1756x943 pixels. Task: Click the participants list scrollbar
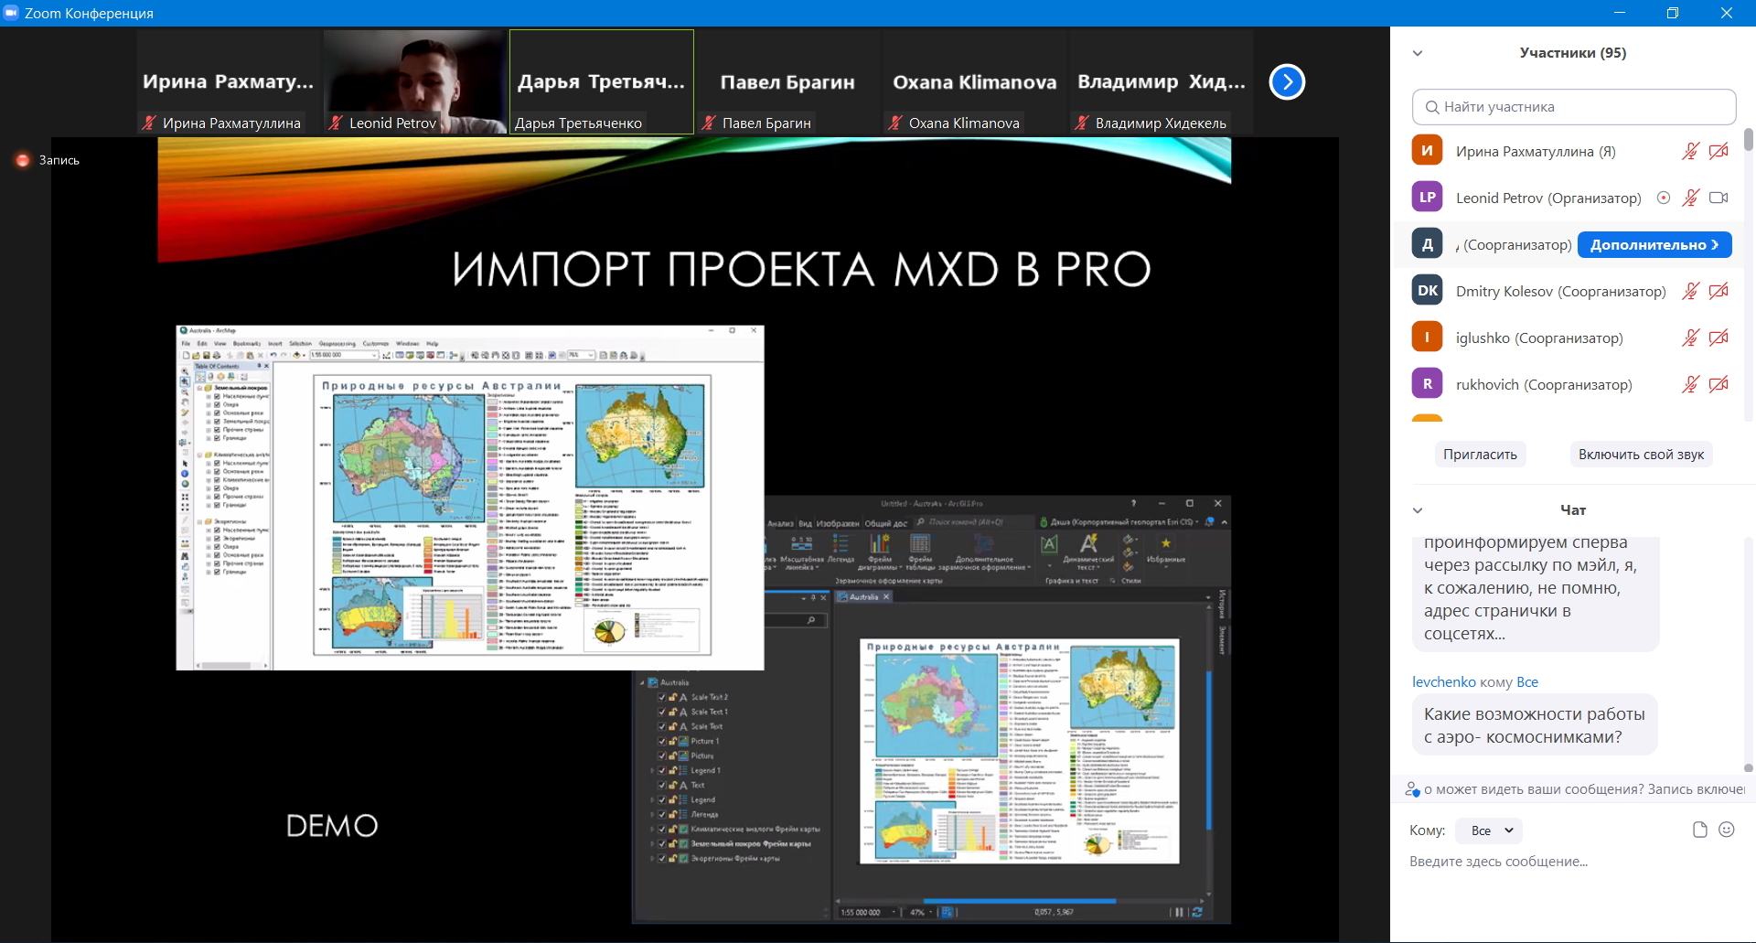tap(1748, 140)
